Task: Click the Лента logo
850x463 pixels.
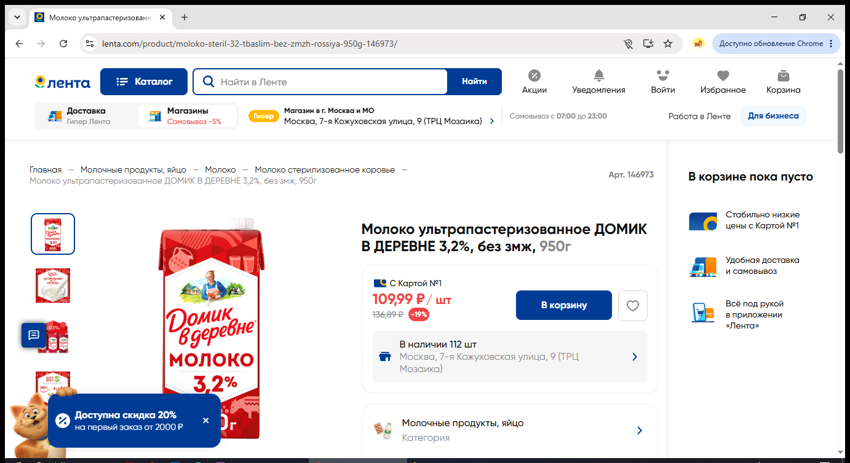Action: [x=62, y=82]
